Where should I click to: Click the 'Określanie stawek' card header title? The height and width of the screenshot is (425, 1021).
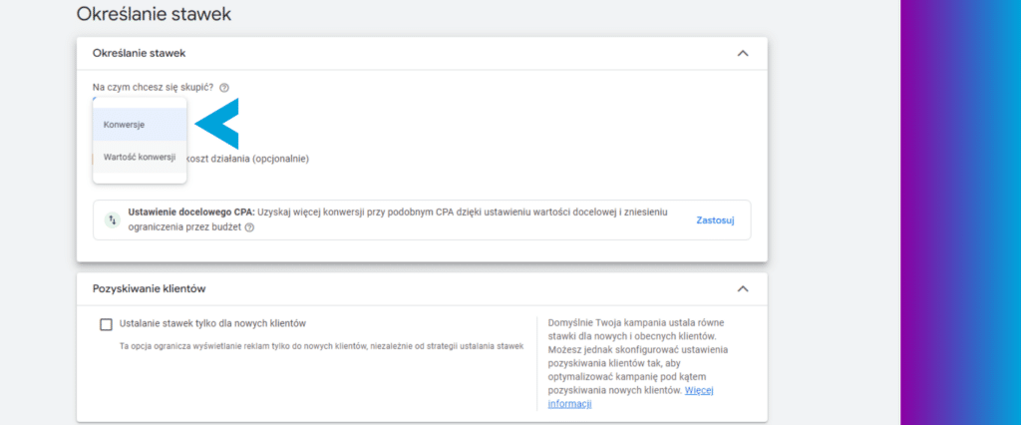tap(140, 54)
